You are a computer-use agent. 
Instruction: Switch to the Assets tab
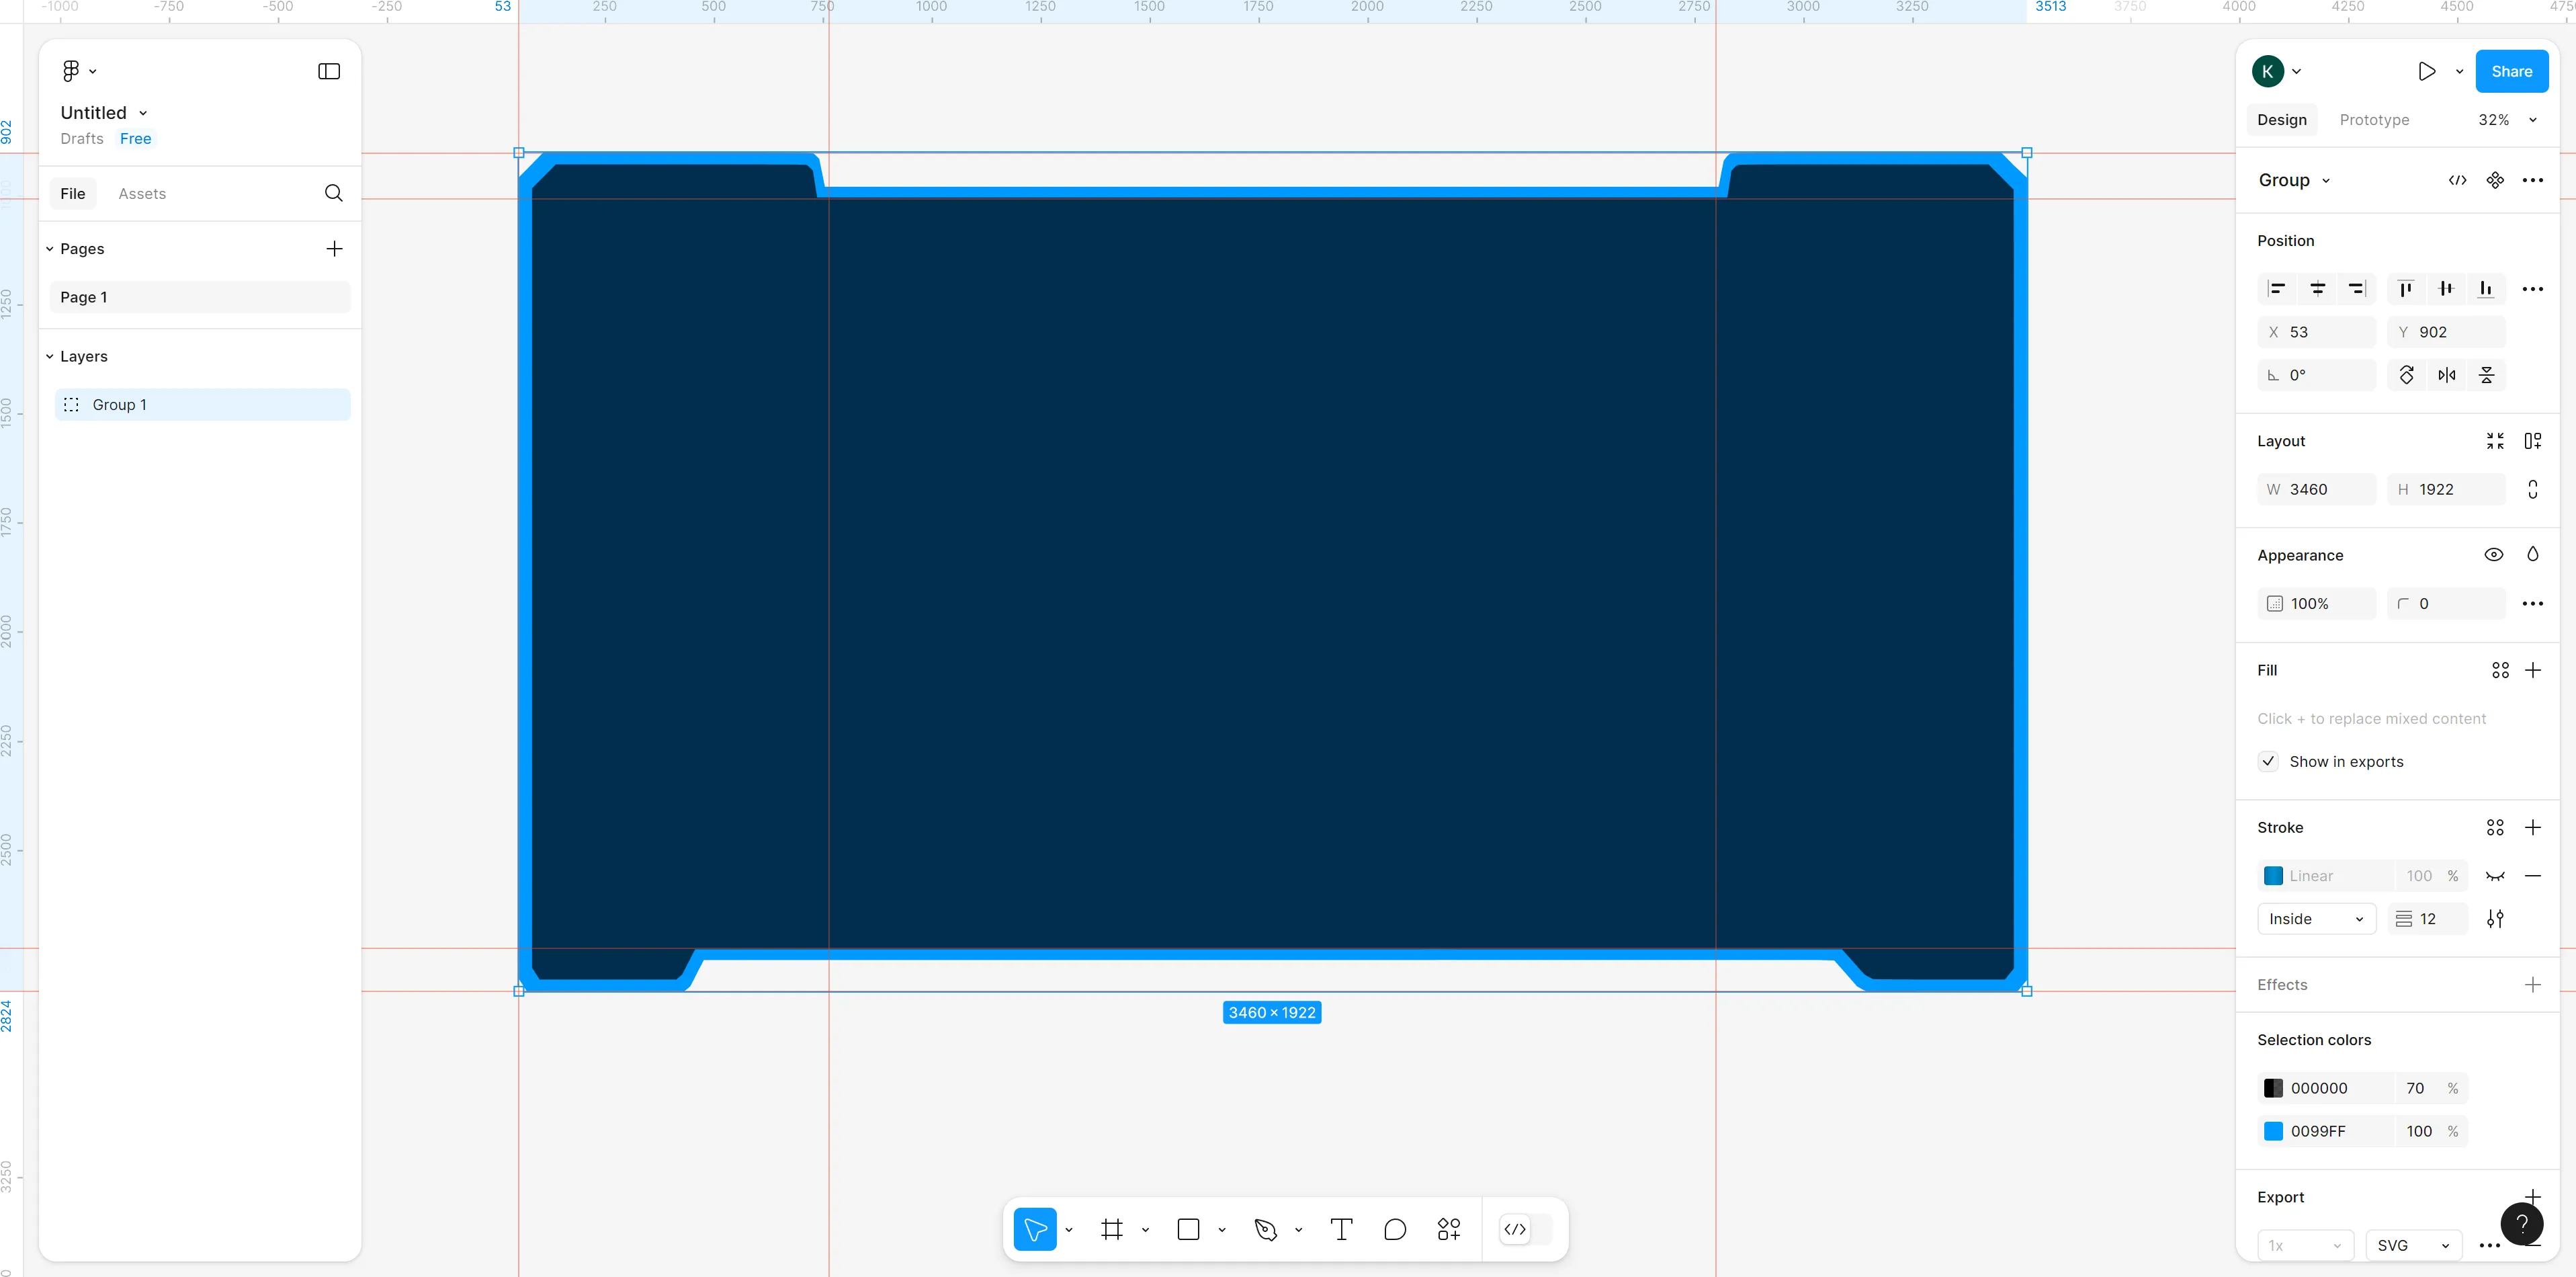(142, 193)
